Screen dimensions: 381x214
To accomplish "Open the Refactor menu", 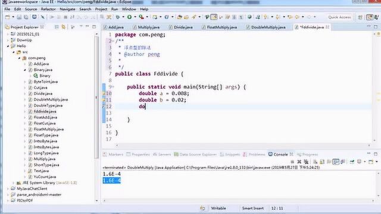I will 48,10.
